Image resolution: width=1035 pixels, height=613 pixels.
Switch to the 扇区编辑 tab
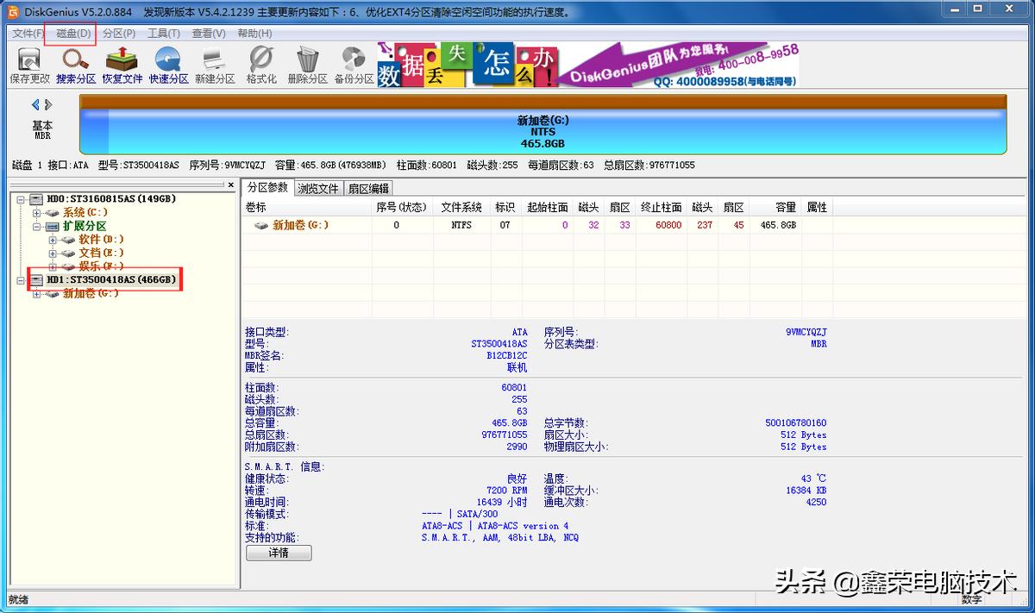(x=369, y=187)
